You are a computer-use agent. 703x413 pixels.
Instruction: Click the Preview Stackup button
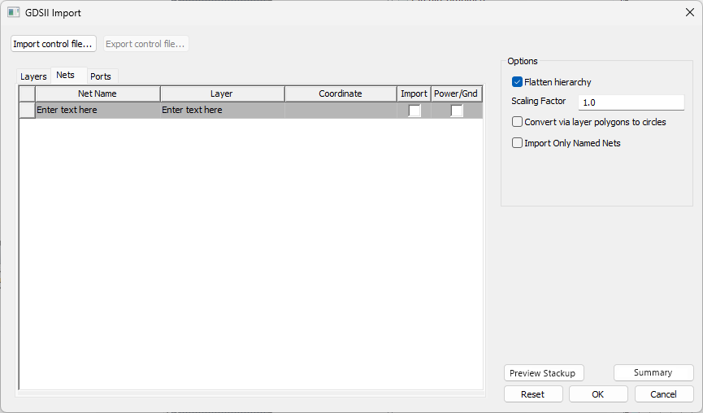point(544,373)
